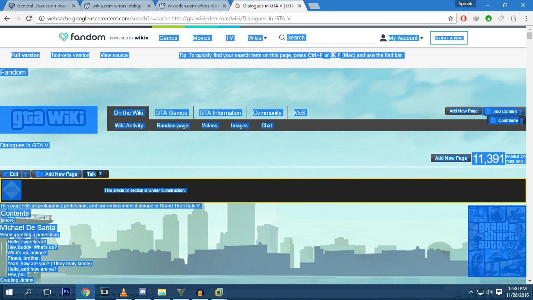
Task: Launch Photoshop from the taskbar
Action: (66, 292)
